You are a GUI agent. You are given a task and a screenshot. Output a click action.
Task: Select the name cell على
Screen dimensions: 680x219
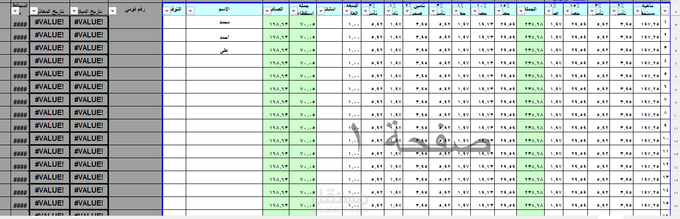pyautogui.click(x=225, y=48)
